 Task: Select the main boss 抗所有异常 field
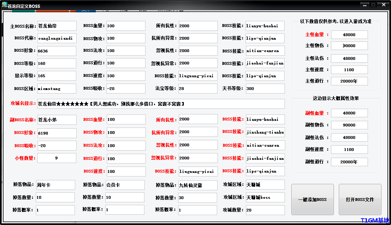click(198, 38)
